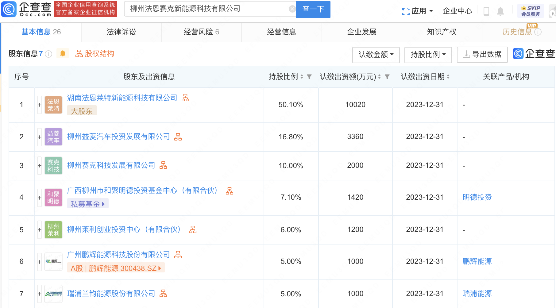Screen dimensions: 556x308
Task: Open equity structure icon for 柳州莱利创业投资中心
Action: (x=193, y=229)
